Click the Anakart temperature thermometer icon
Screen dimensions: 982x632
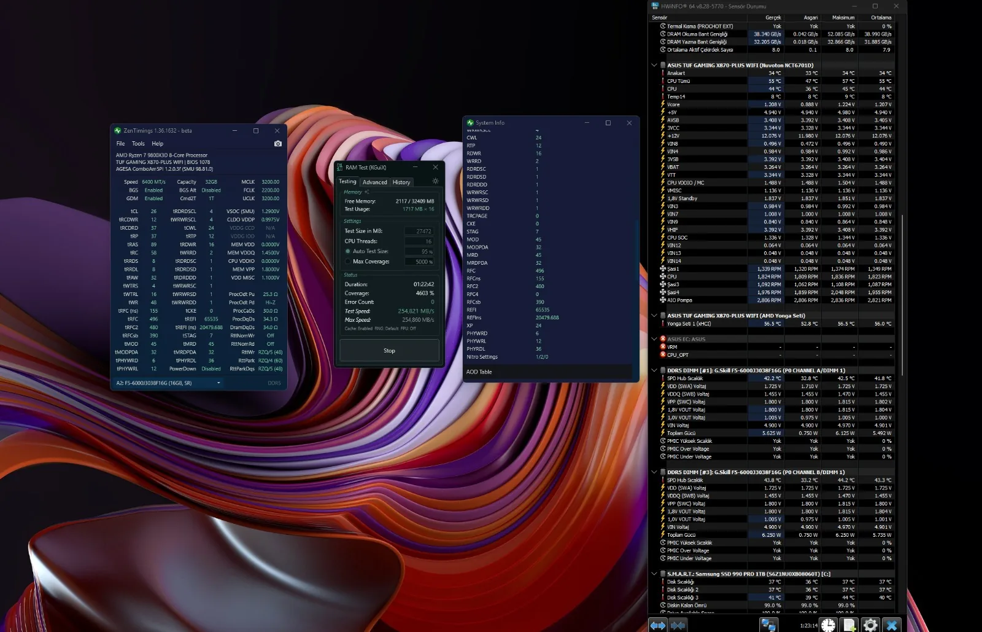[x=663, y=73]
